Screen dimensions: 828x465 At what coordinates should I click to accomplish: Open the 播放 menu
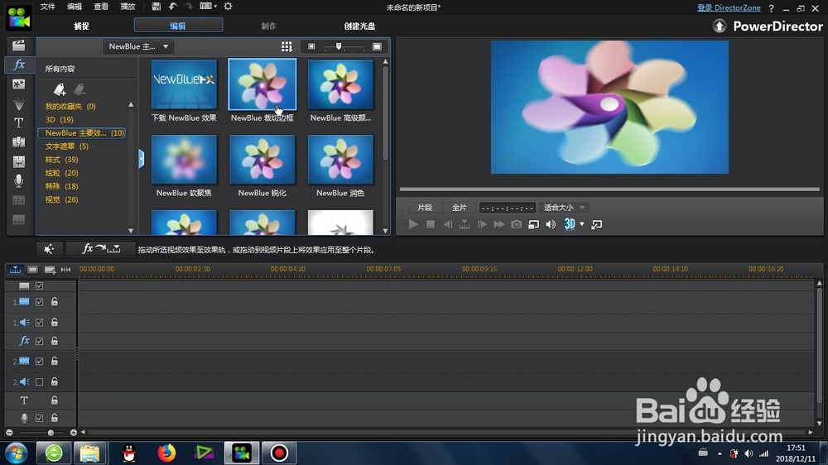(x=128, y=7)
